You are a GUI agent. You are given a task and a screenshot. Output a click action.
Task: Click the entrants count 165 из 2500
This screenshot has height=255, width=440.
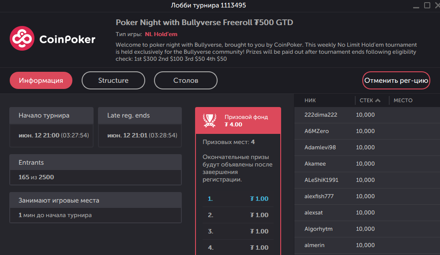click(x=36, y=177)
